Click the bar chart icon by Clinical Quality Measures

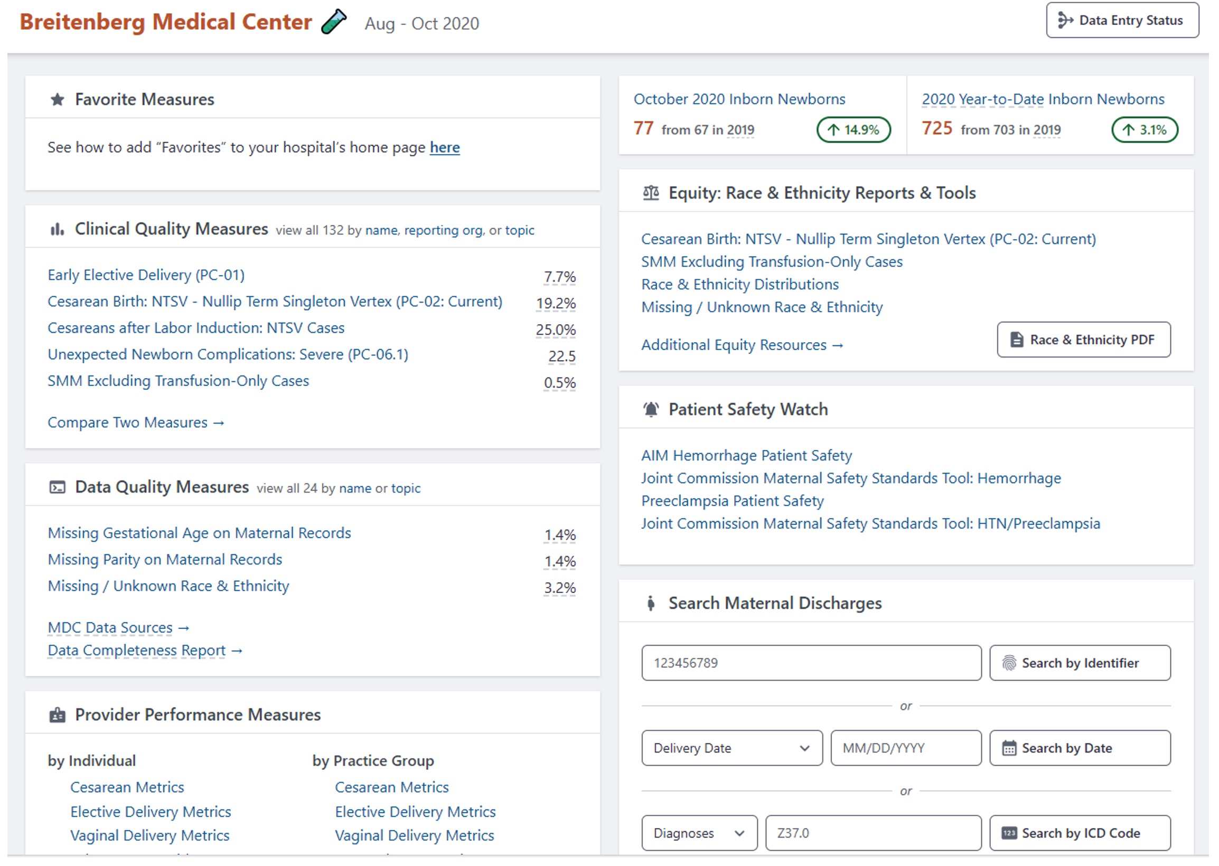click(57, 230)
